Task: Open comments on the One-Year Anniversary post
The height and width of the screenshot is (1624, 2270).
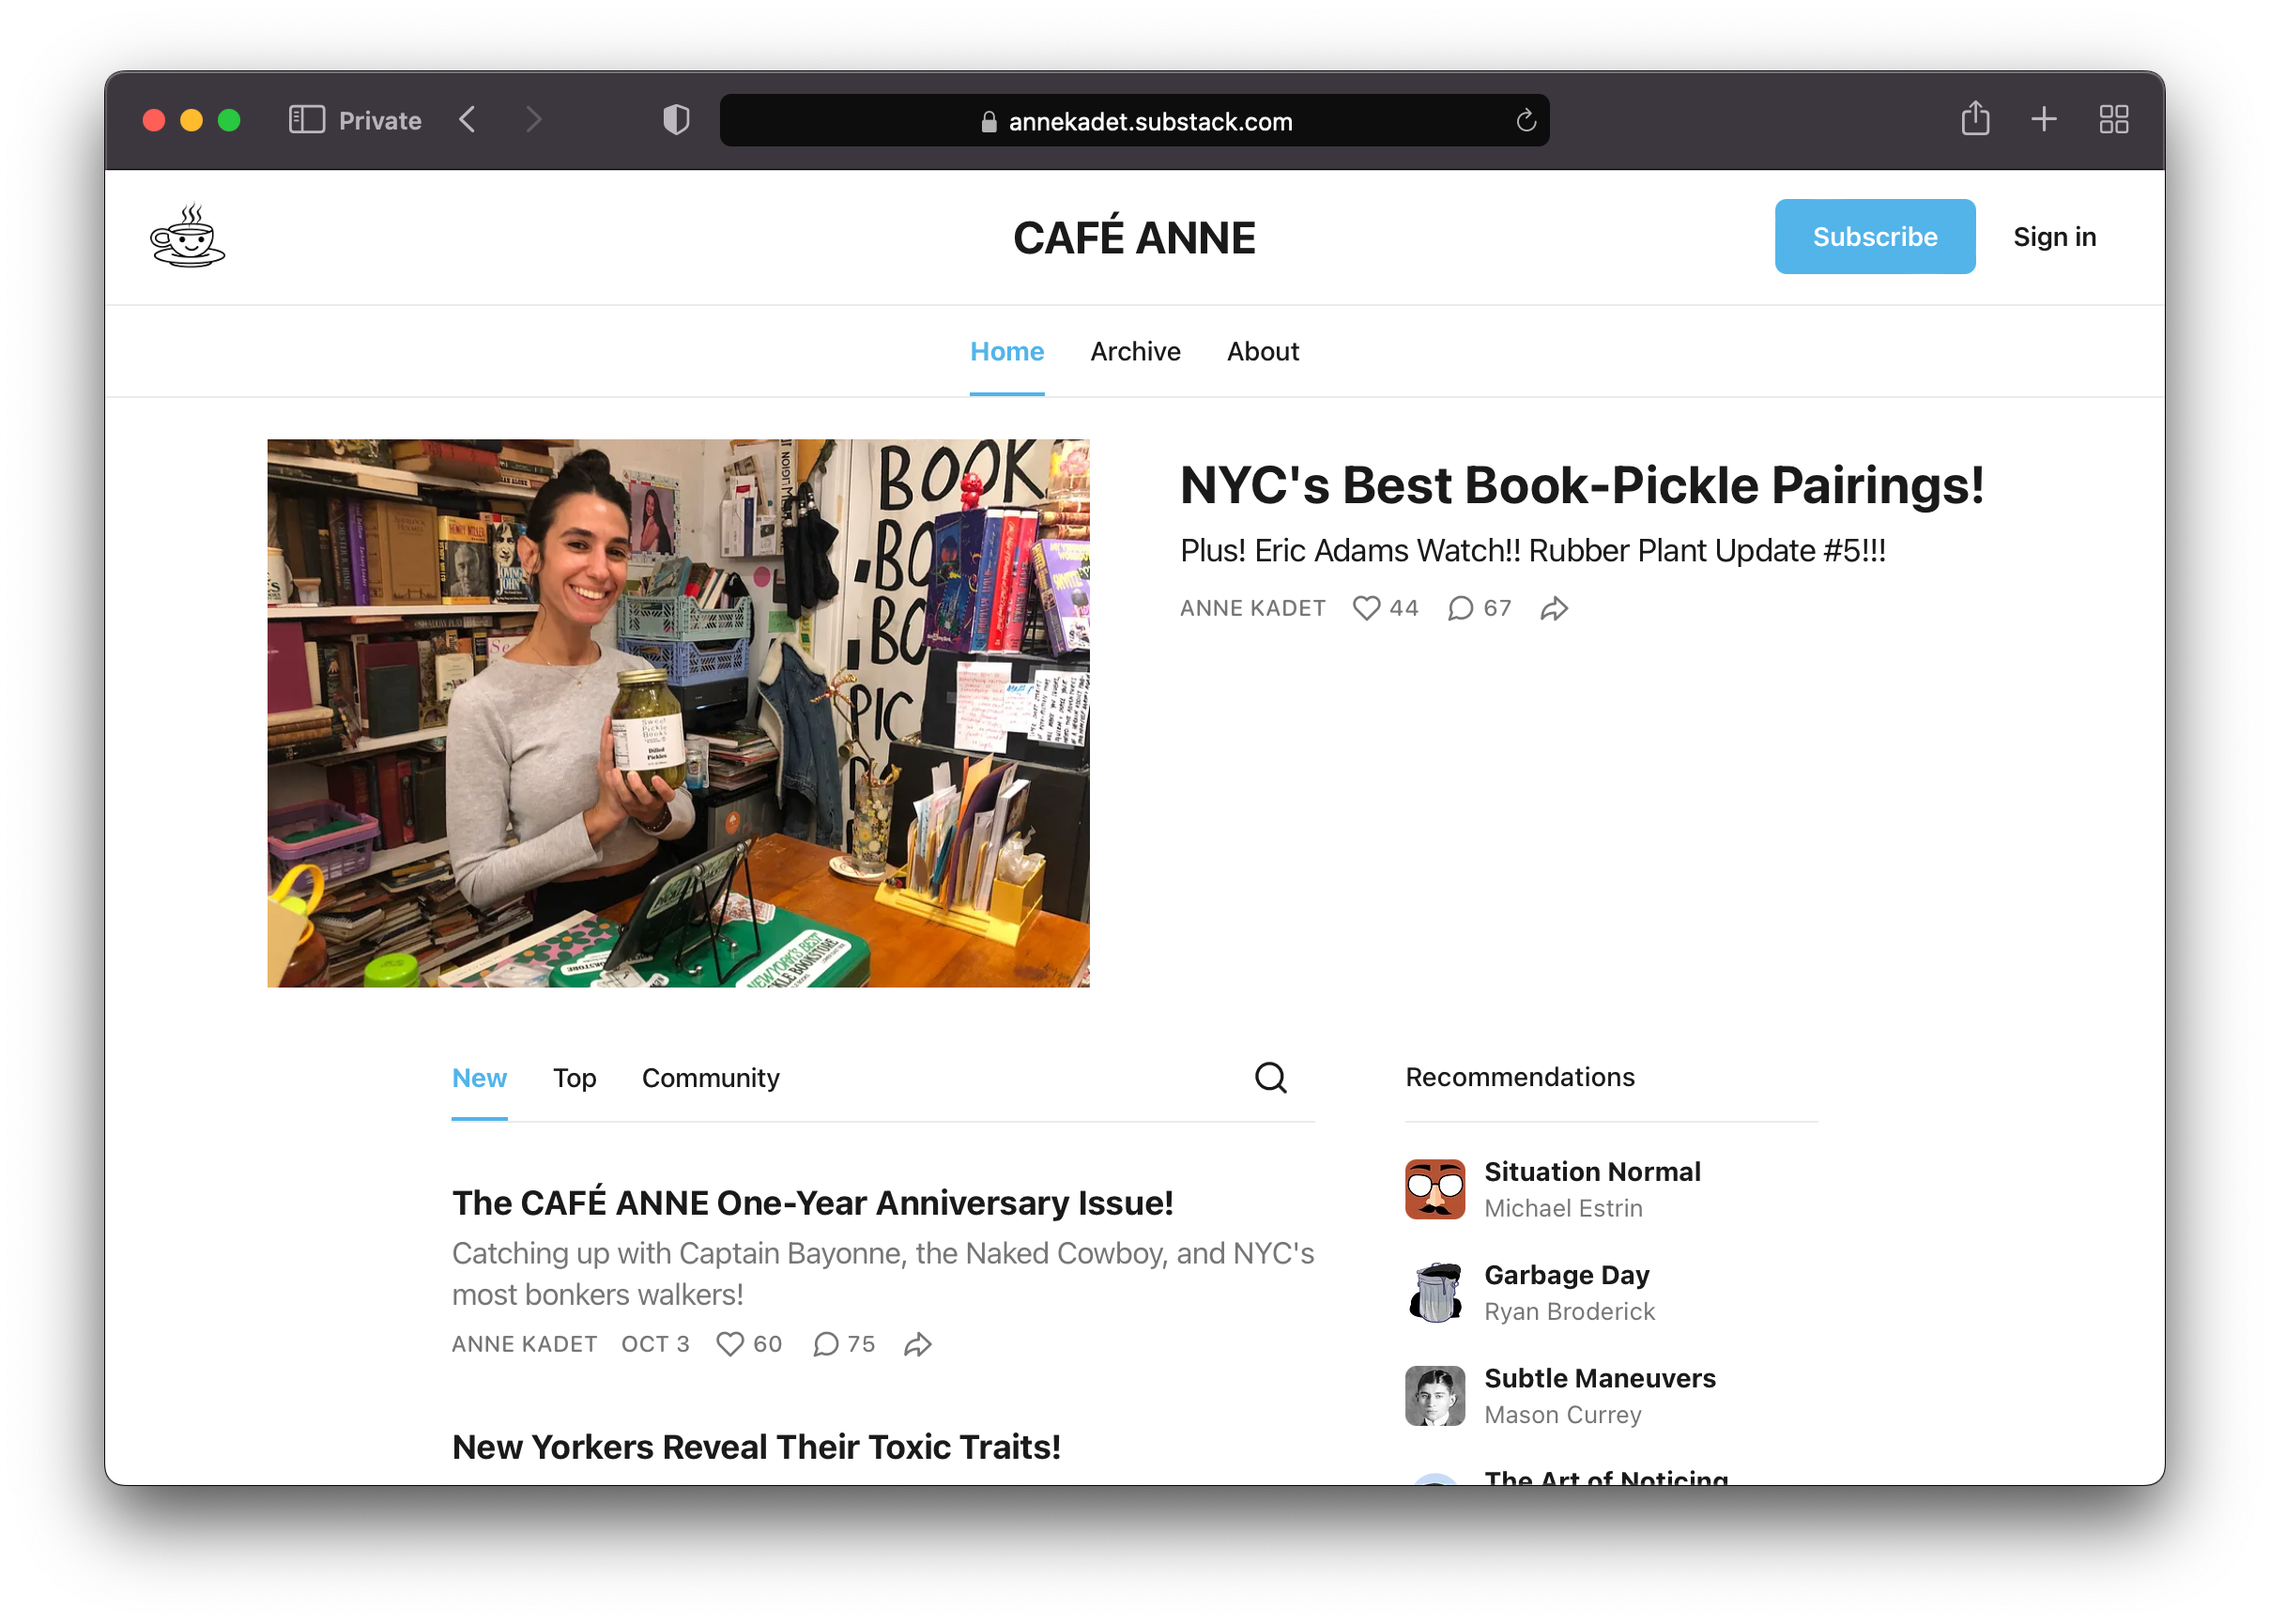Action: [x=825, y=1344]
